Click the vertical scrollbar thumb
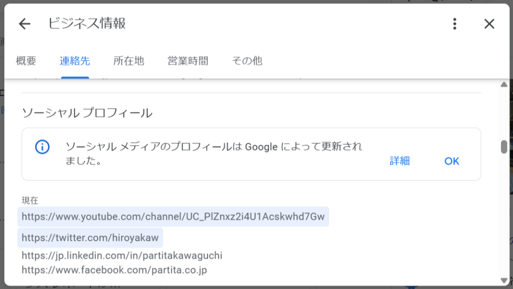 pyautogui.click(x=504, y=147)
